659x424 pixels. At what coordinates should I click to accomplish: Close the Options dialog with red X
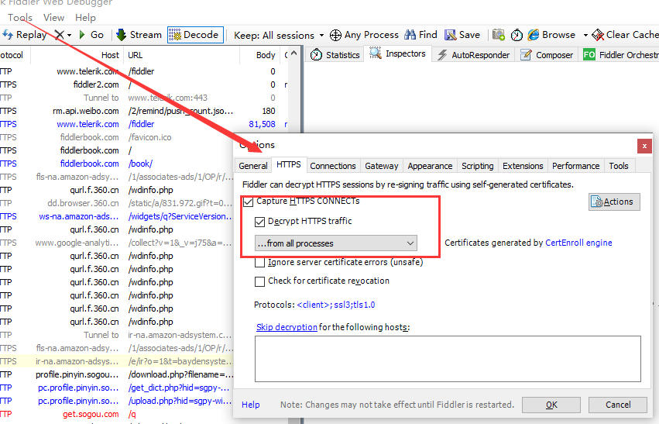click(x=644, y=146)
